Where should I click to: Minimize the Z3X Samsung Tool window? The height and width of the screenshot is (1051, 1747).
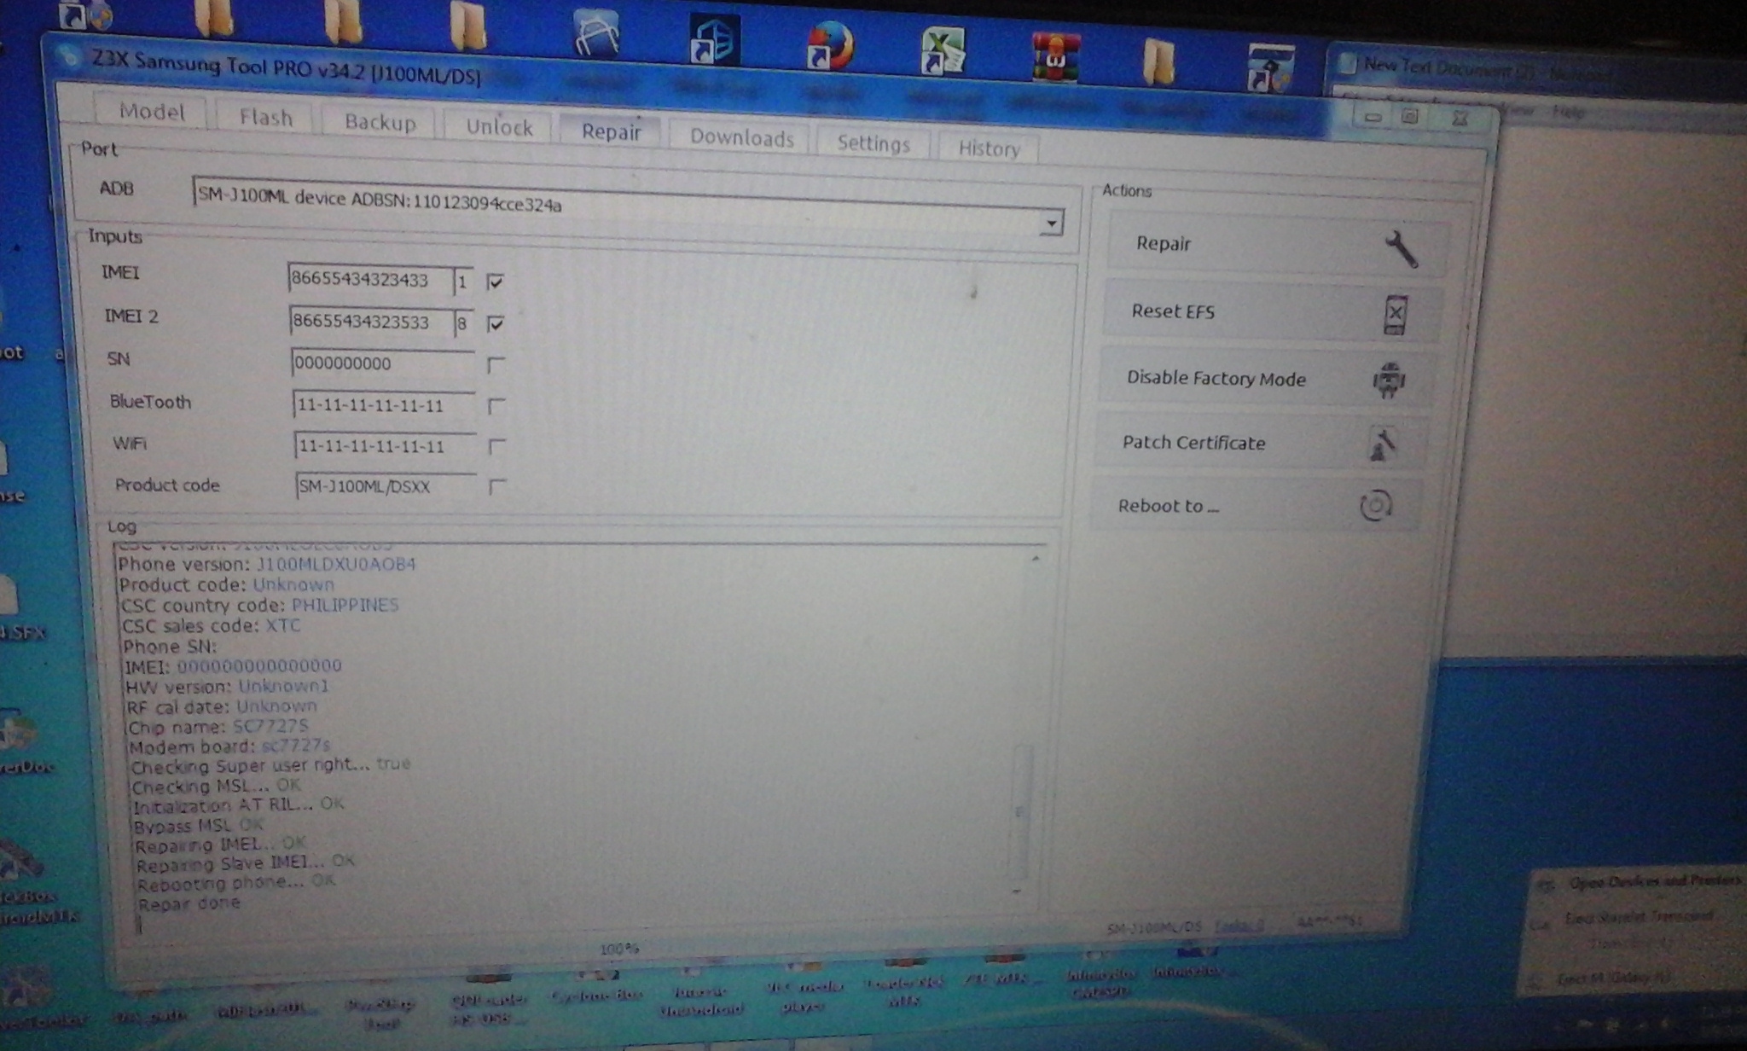tap(1373, 117)
